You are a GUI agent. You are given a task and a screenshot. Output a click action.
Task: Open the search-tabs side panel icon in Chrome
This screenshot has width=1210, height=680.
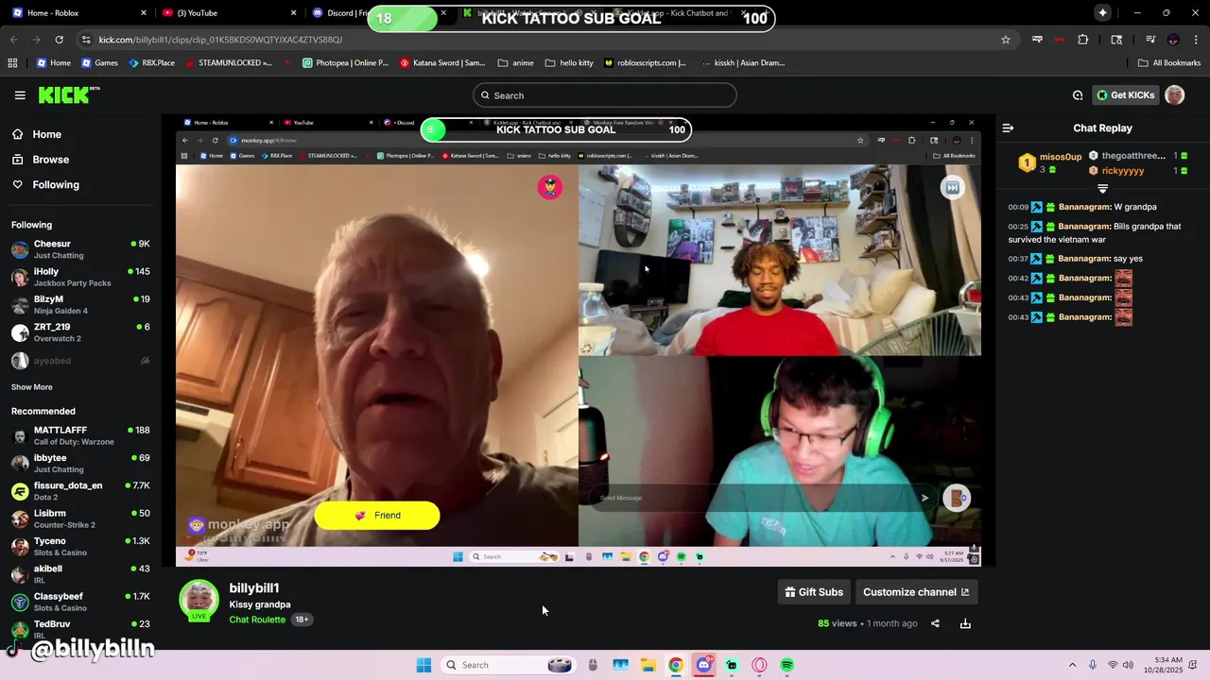1116,40
